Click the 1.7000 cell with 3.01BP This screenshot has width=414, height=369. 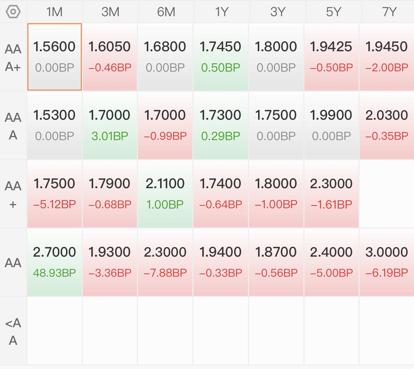pyautogui.click(x=110, y=125)
